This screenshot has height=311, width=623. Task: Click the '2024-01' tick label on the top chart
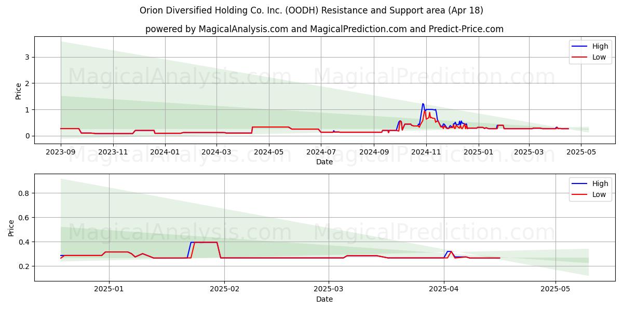tap(165, 152)
